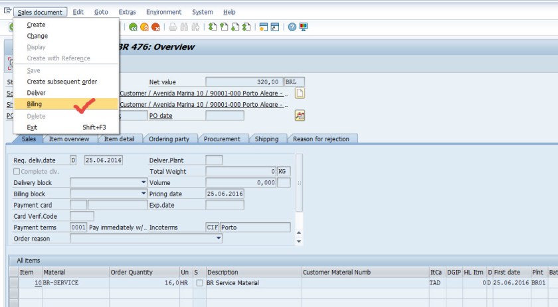558x307 pixels.
Task: Select the row selector for item 10
Action: [14, 283]
